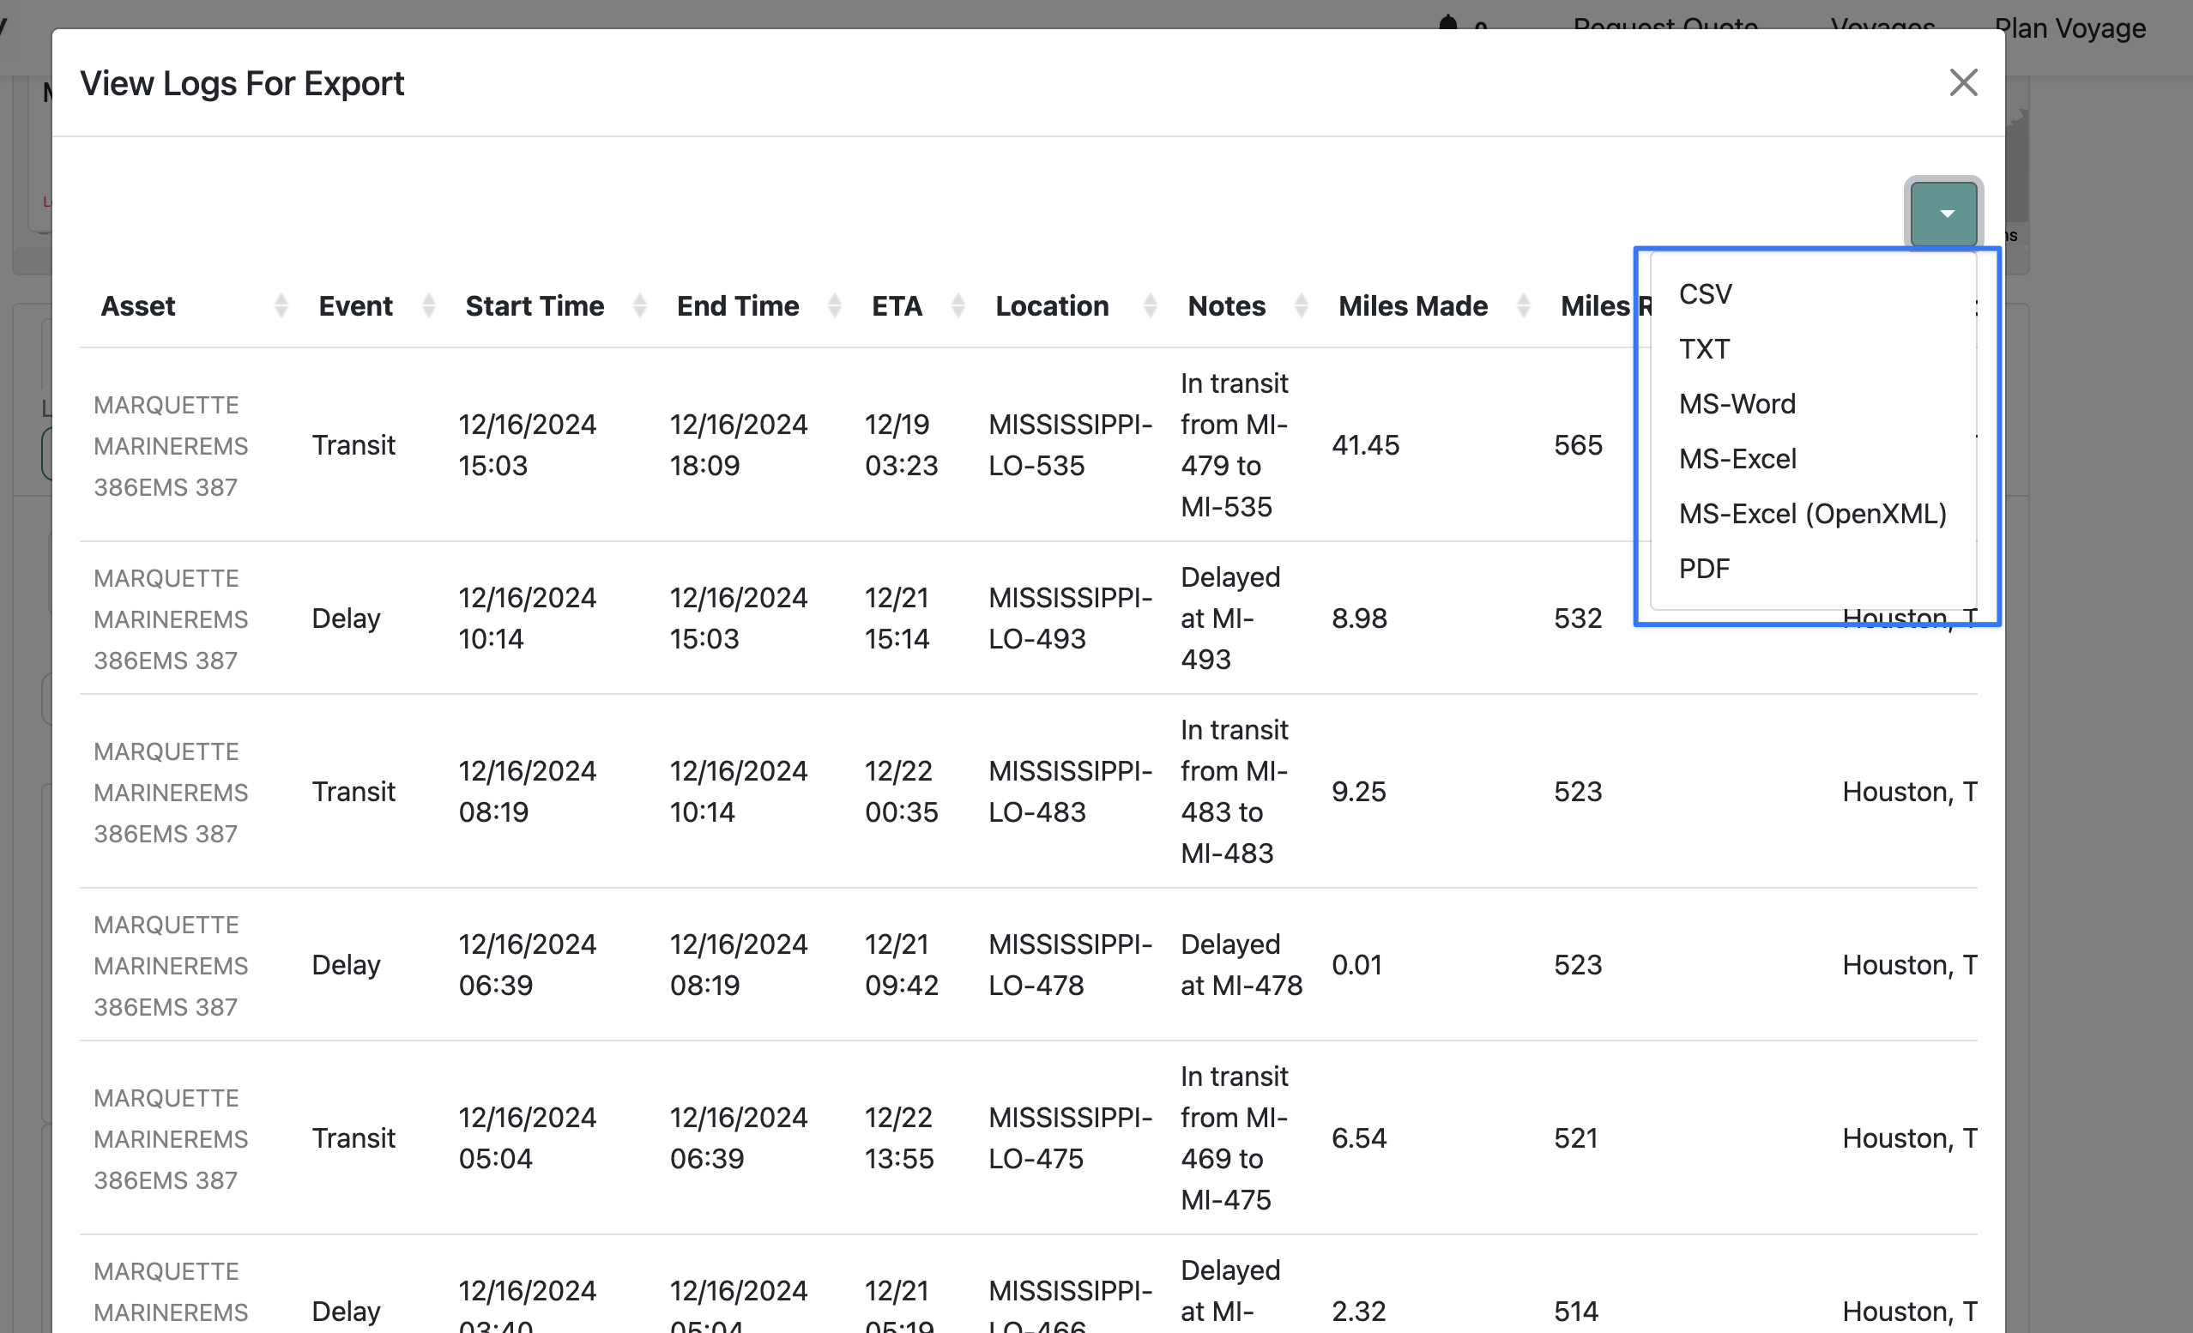The height and width of the screenshot is (1333, 2193).
Task: Select MS-Excel (OpenXML) export option
Action: click(1812, 514)
